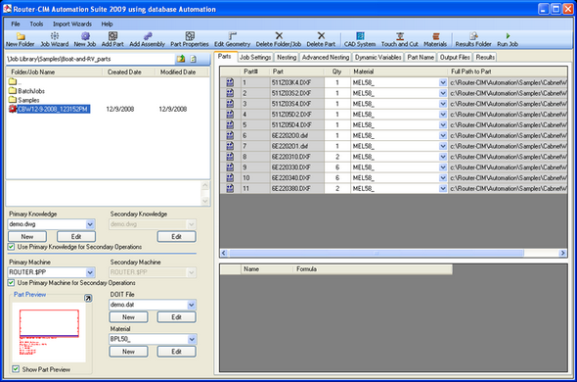Click Delete Folder/Job in toolbar
Image resolution: width=577 pixels, height=382 pixels.
click(x=279, y=40)
